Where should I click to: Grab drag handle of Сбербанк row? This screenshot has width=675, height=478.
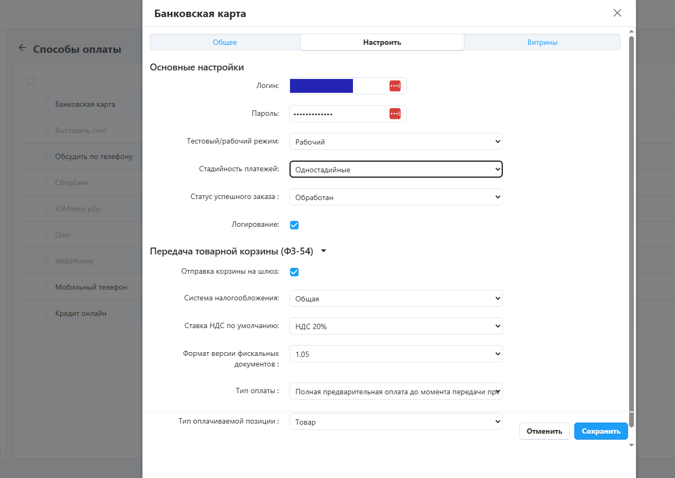[46, 182]
